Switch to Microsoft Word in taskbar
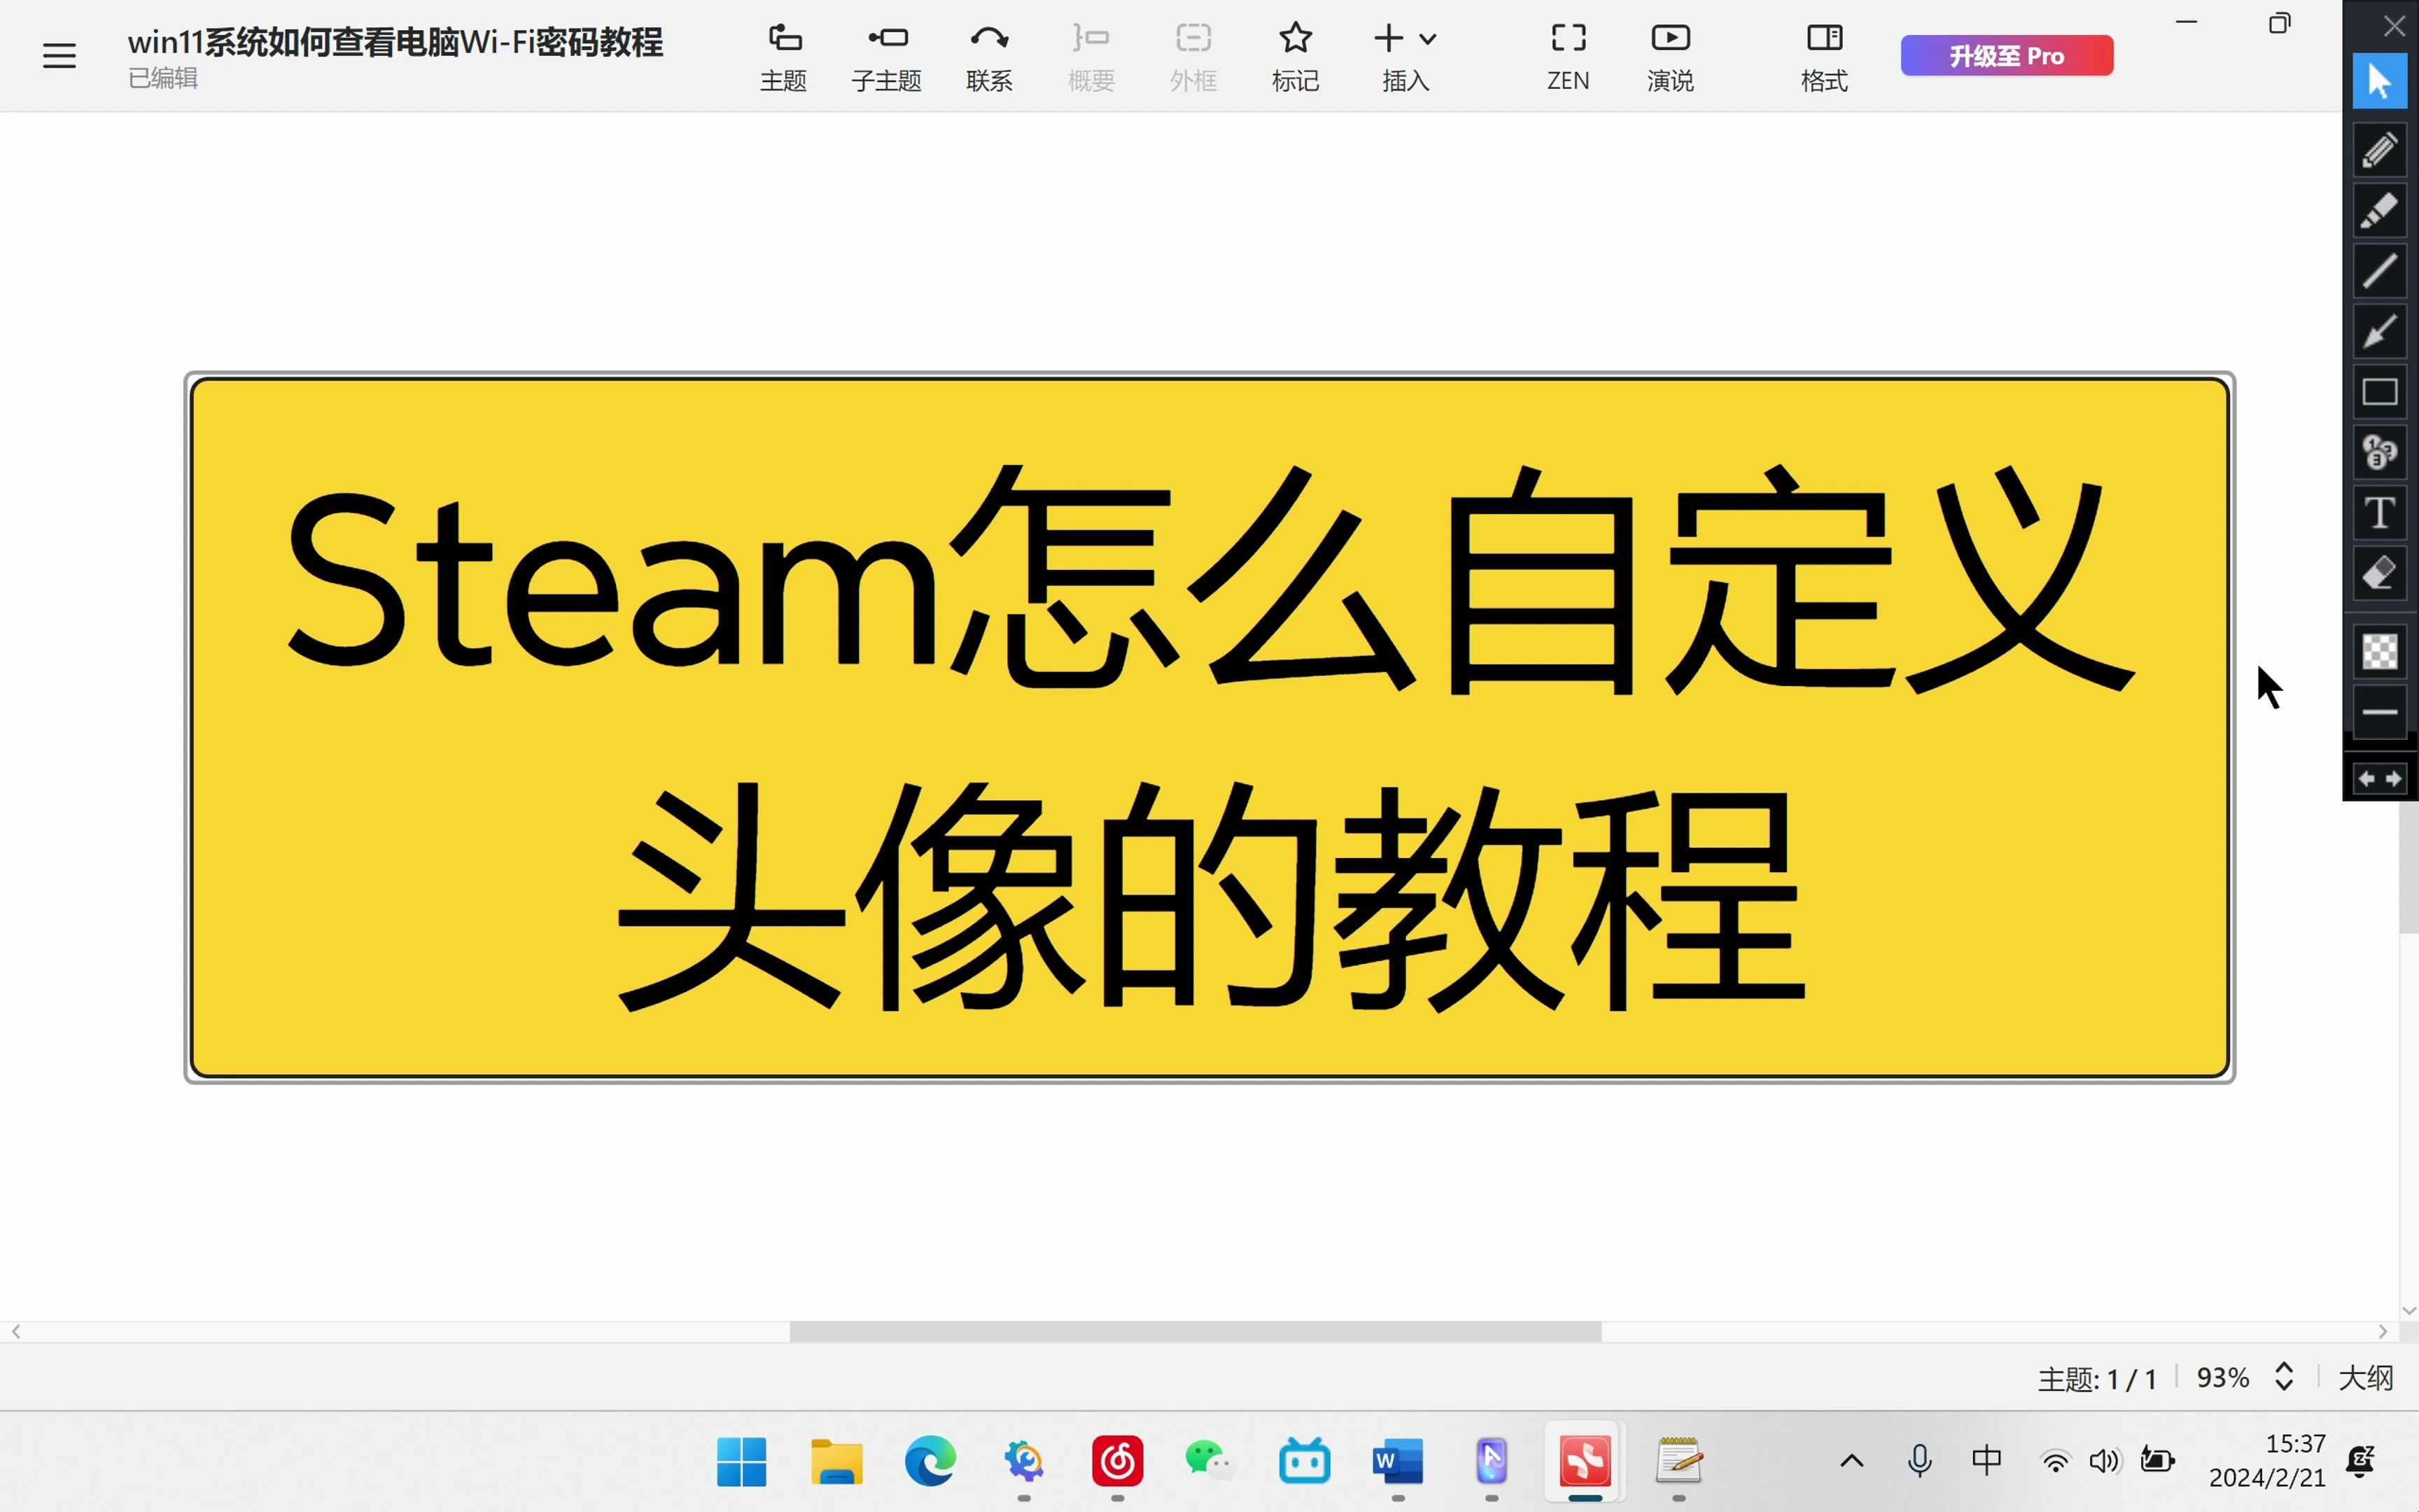The height and width of the screenshot is (1512, 2419). click(x=1398, y=1462)
